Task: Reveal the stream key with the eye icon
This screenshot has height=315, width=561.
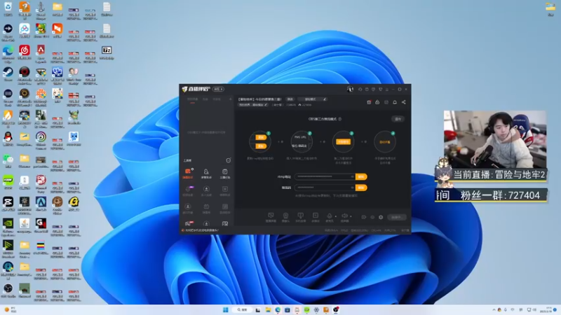Action: [x=352, y=188]
